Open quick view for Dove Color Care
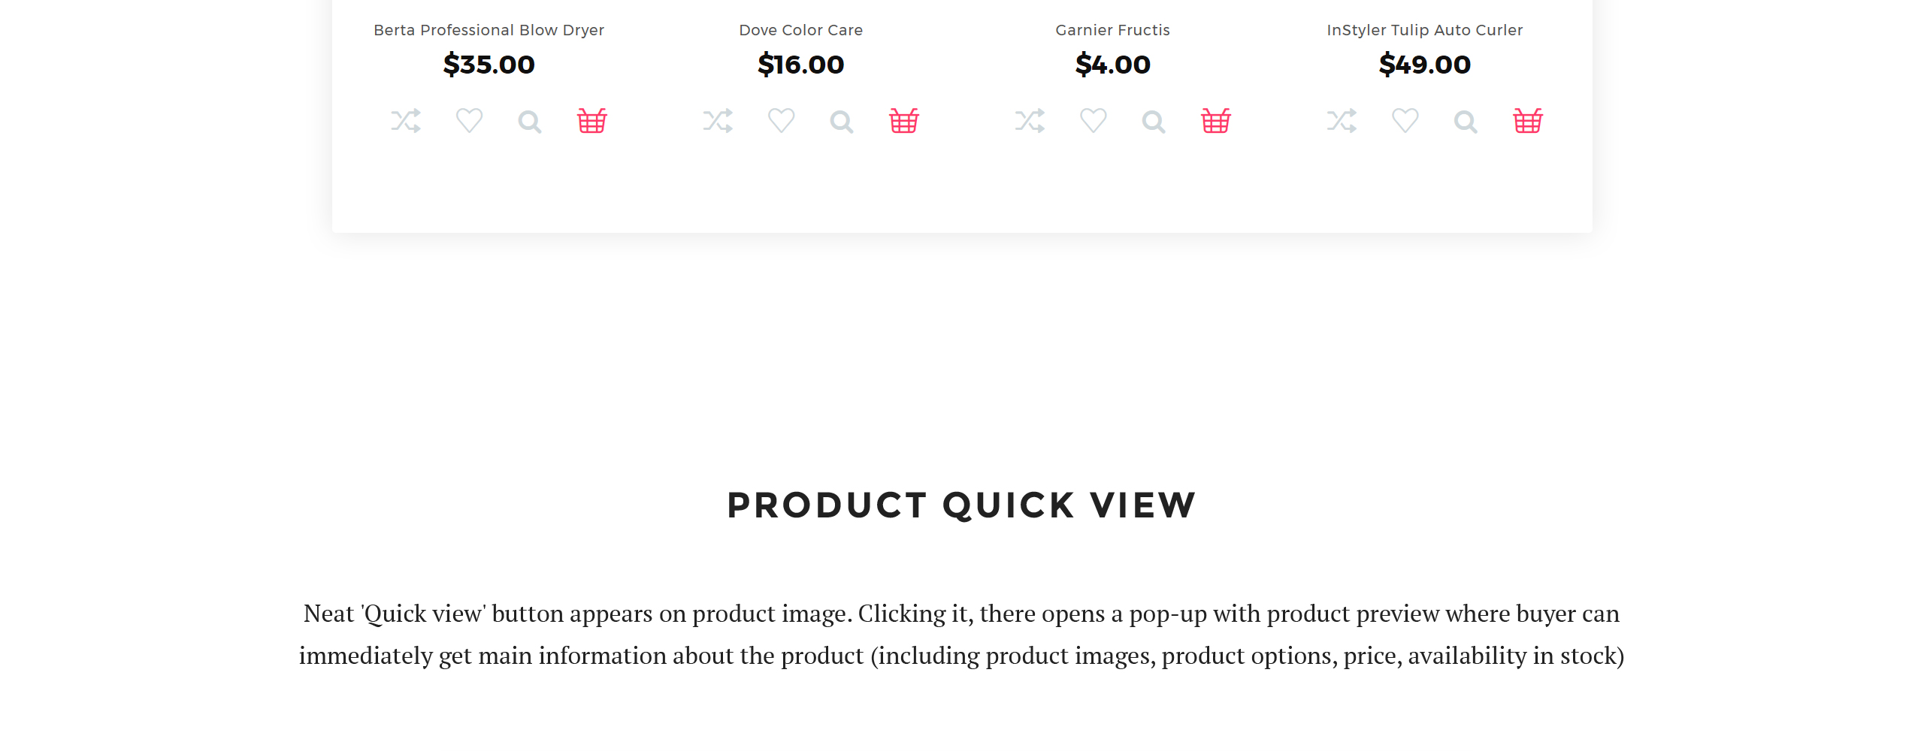Screen dimensions: 1924x751 842,122
